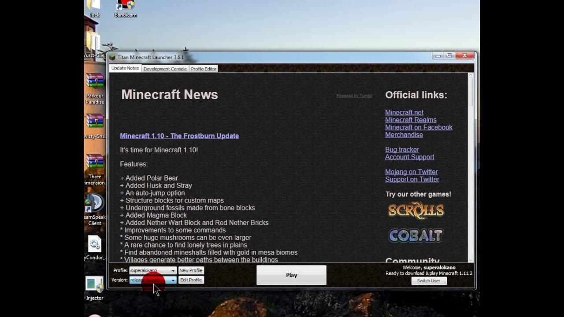Viewport: 564px width, 317px height.
Task: Open the Merchandise link
Action: tap(404, 135)
